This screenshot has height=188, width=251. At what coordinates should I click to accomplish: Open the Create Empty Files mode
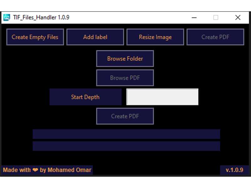click(x=35, y=37)
